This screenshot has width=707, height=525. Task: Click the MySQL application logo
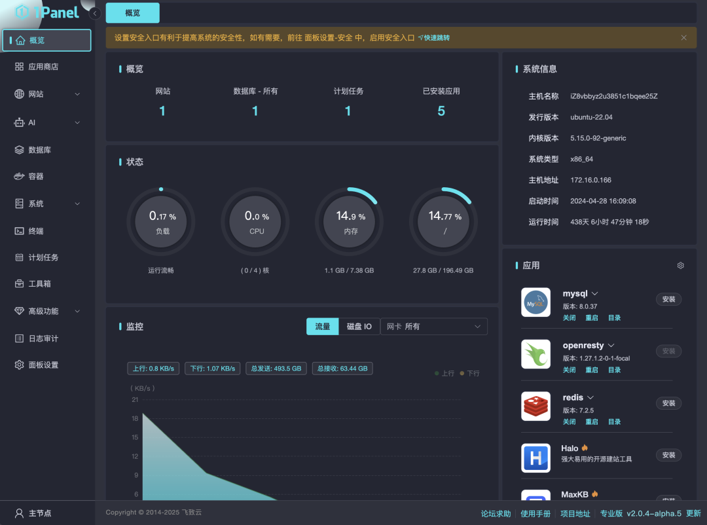click(535, 302)
